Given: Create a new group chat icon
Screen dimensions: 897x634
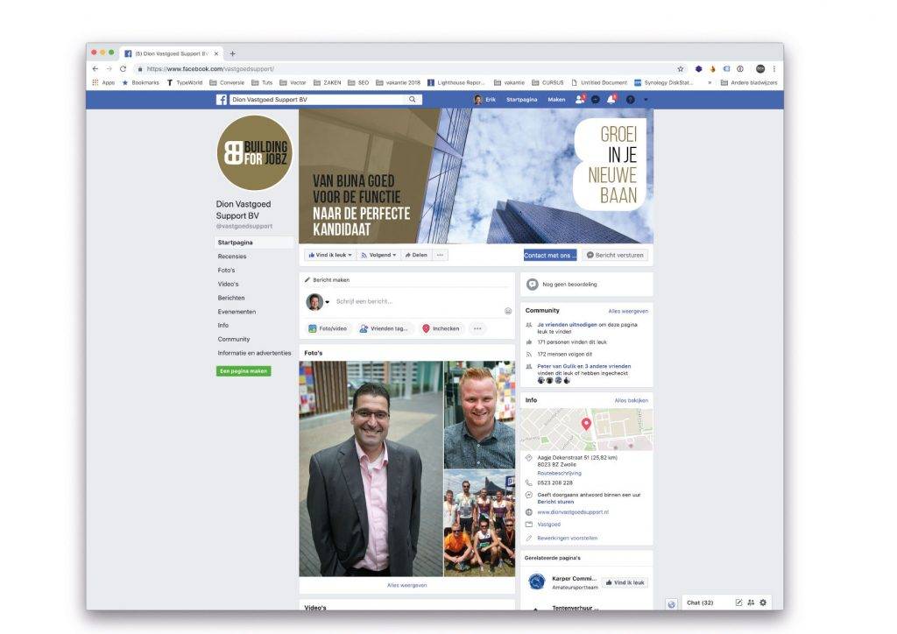Looking at the screenshot, I should click(x=751, y=602).
